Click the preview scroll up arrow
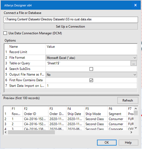This screenshot has width=142, height=149. 136,109
